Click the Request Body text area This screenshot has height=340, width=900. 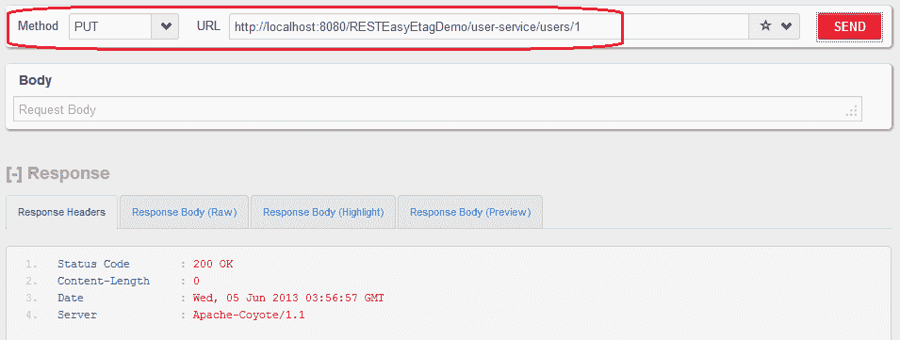[x=437, y=109]
